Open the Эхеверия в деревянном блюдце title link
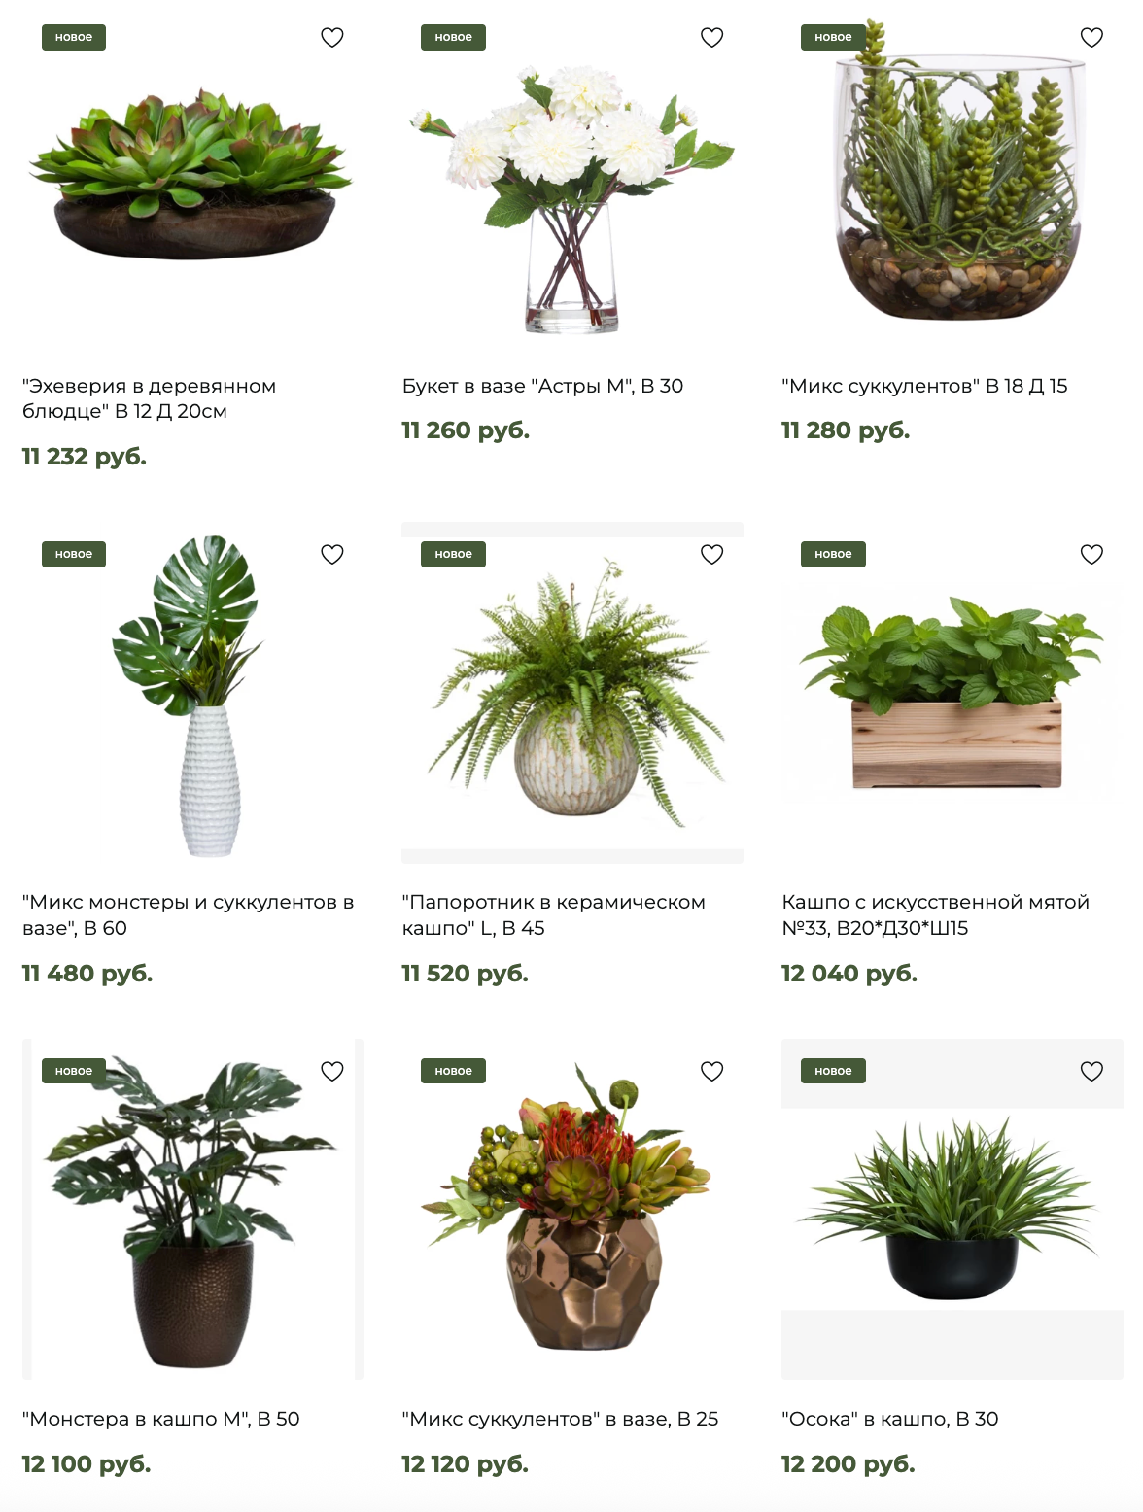 click(x=149, y=398)
